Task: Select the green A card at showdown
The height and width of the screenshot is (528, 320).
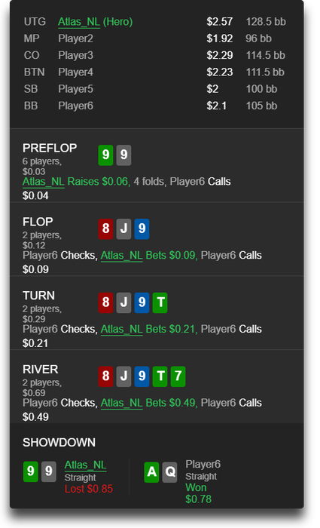Action: [151, 472]
